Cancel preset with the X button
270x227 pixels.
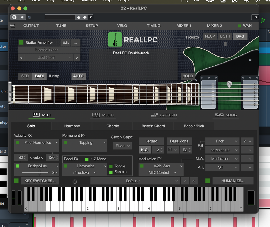click(193, 181)
